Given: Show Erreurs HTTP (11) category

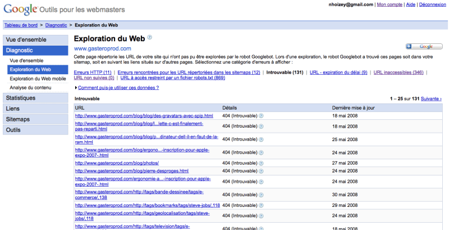Looking at the screenshot, I should (x=93, y=73).
